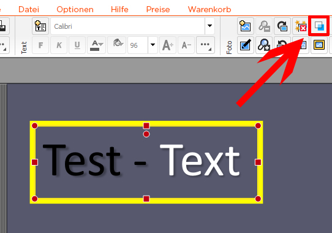The image size is (332, 233).
Task: Click the zoom in photo magnifier icon
Action: (264, 45)
